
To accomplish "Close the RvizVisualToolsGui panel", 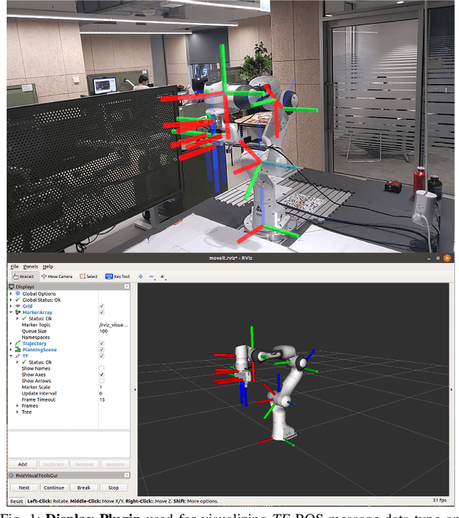I will (x=127, y=476).
